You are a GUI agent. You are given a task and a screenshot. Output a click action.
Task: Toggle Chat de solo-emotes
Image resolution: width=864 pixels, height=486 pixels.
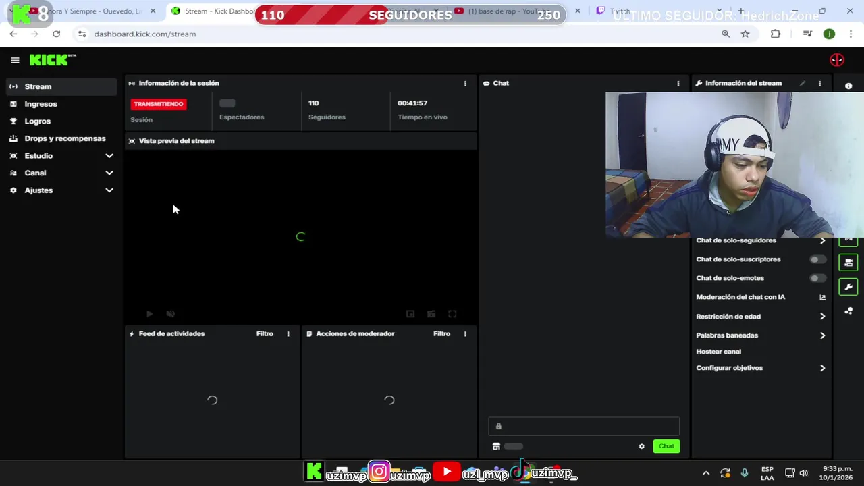(817, 278)
